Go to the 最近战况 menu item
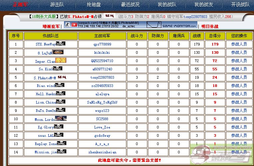This screenshot has height=166, width=254. click(130, 5)
